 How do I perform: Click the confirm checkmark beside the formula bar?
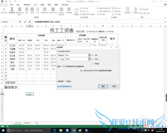pyautogui.click(x=25, y=22)
